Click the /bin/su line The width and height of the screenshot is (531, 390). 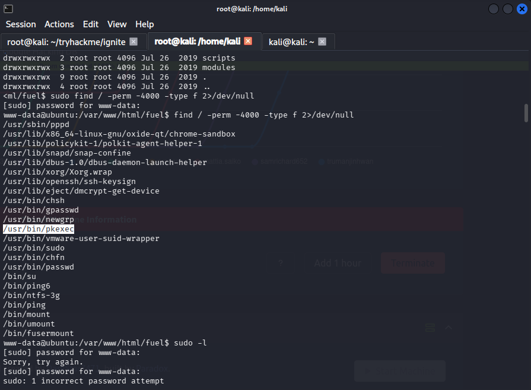[x=20, y=277]
